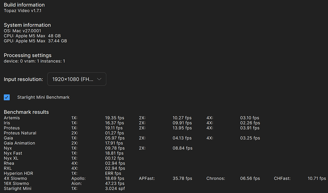Click the Processing settings heading
328x193 pixels.
pos(28,55)
